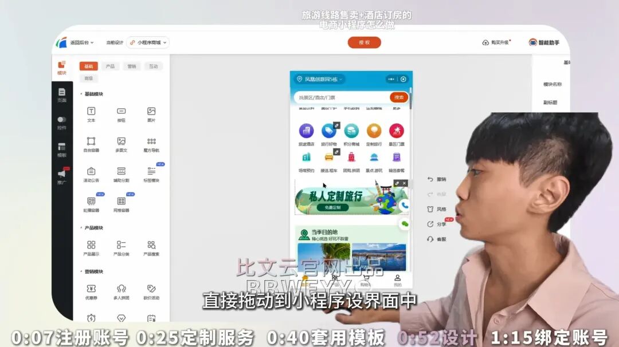Select the 自由容器 free container module
This screenshot has width=619, height=347.
click(x=91, y=144)
